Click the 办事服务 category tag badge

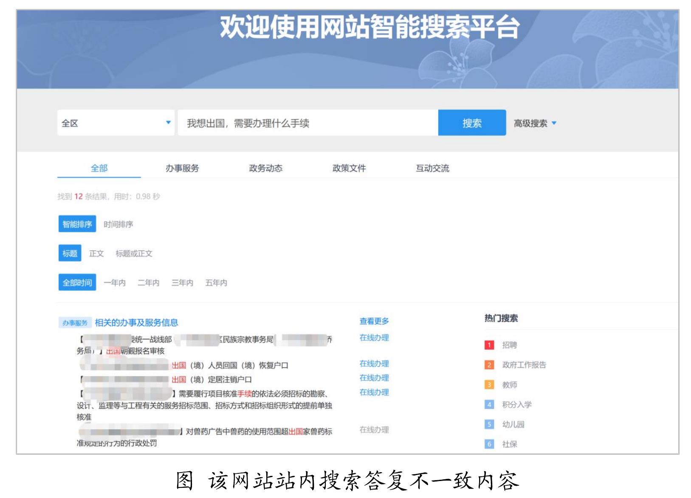pos(75,323)
